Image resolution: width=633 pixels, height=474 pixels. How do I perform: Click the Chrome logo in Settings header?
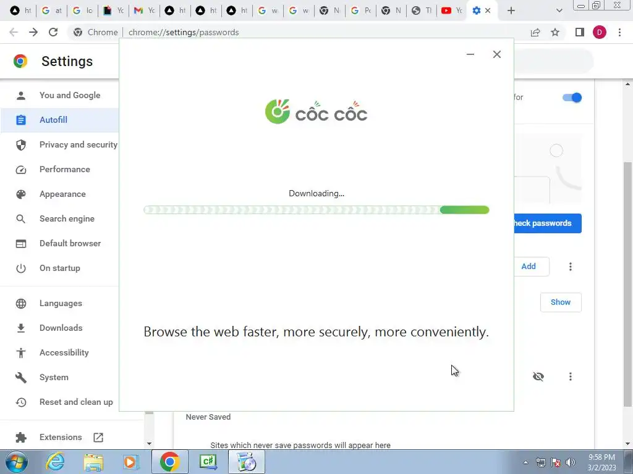[20, 61]
